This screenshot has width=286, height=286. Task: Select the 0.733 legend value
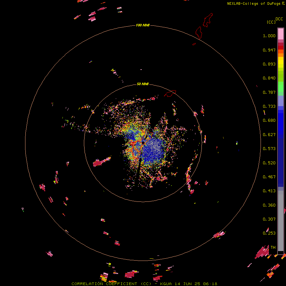[269, 106]
